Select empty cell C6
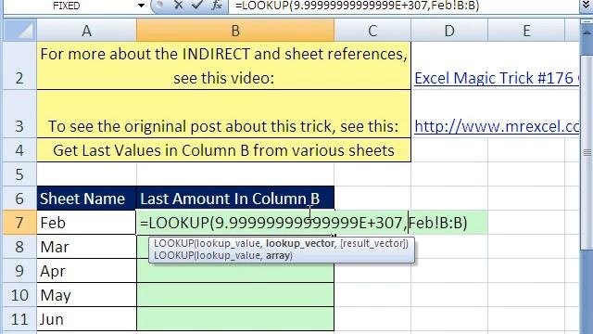Viewport: 593px width, 334px height. 372,198
